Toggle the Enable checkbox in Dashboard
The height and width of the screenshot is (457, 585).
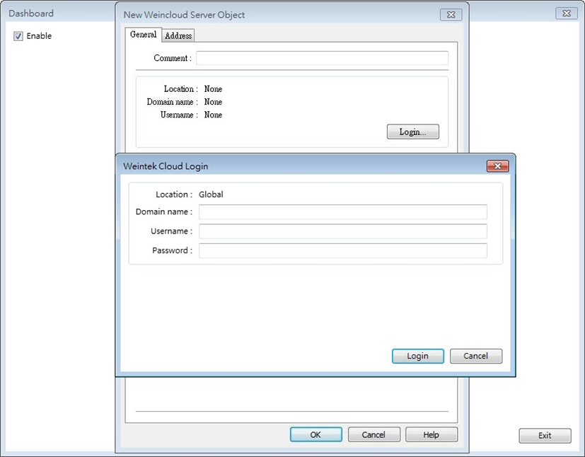coord(18,36)
